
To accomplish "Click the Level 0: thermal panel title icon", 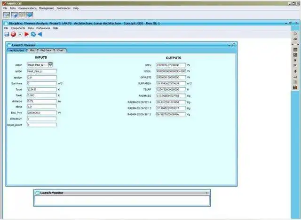I will click(9, 45).
